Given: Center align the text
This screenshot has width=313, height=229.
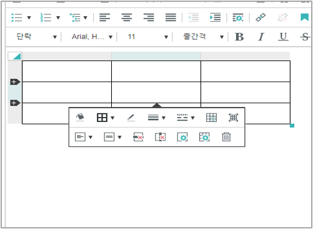Looking at the screenshot, I should click(x=127, y=17).
